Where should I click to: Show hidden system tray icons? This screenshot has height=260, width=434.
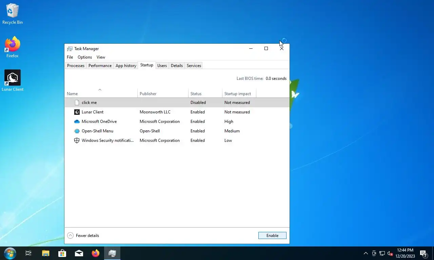[x=366, y=253]
